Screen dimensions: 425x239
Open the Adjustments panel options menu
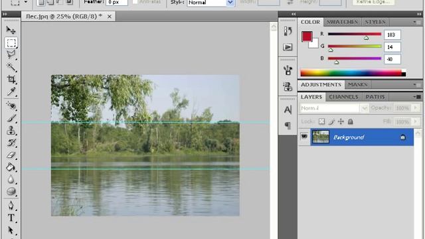(x=416, y=85)
